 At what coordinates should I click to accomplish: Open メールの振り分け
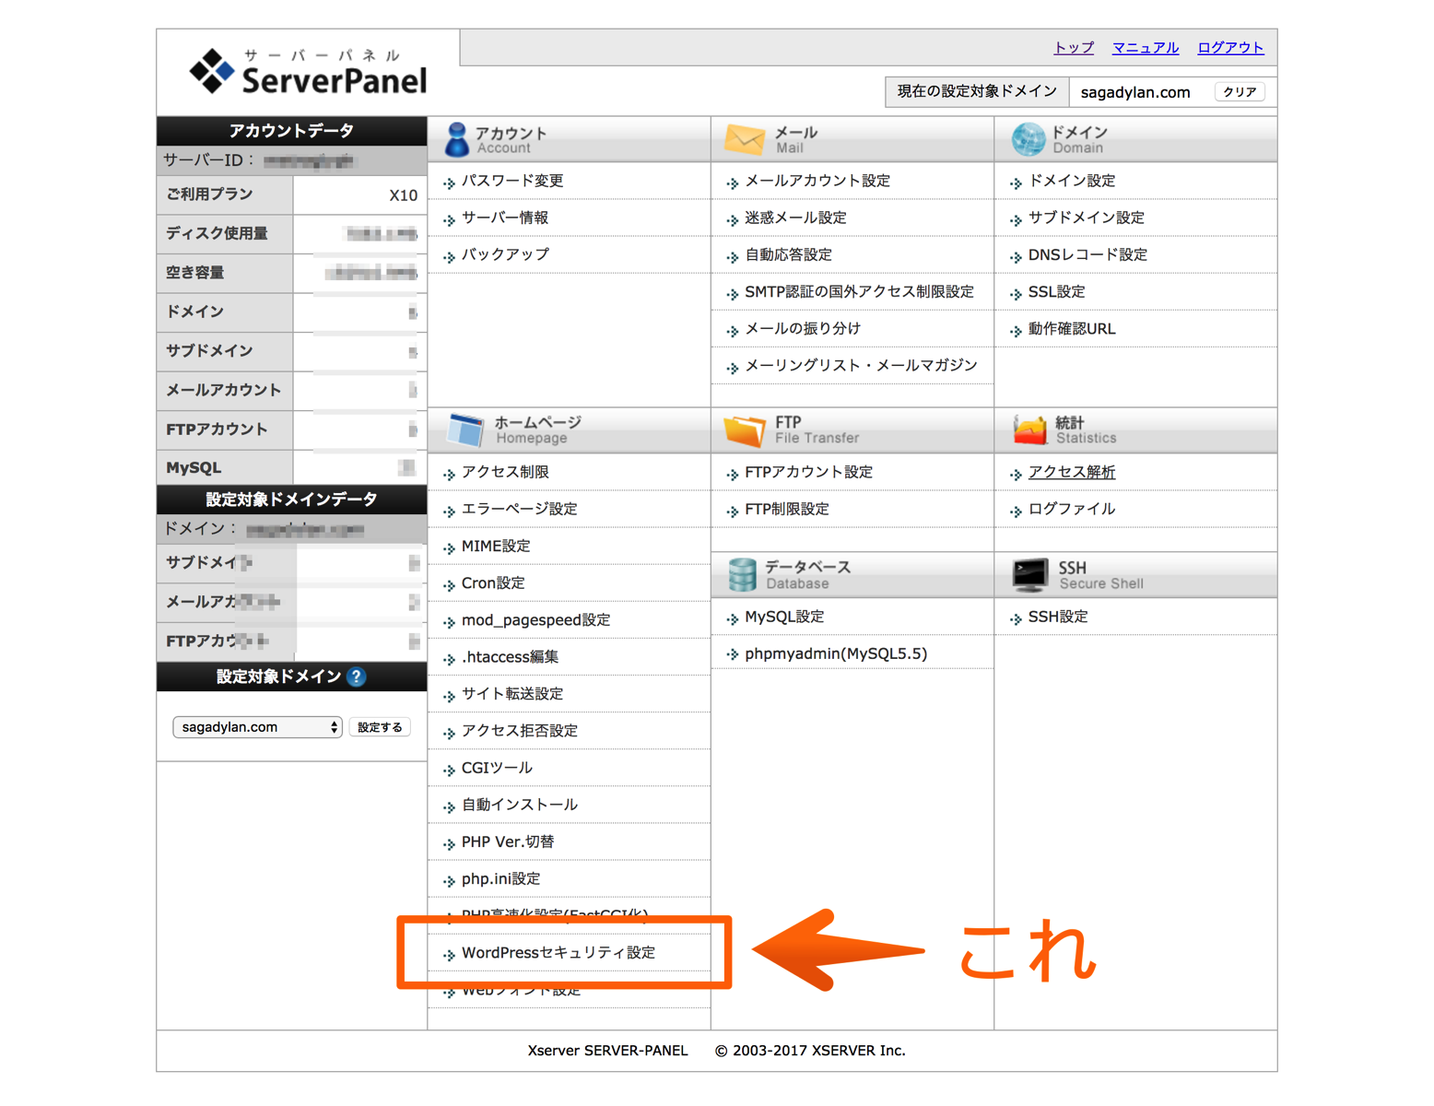click(x=803, y=328)
